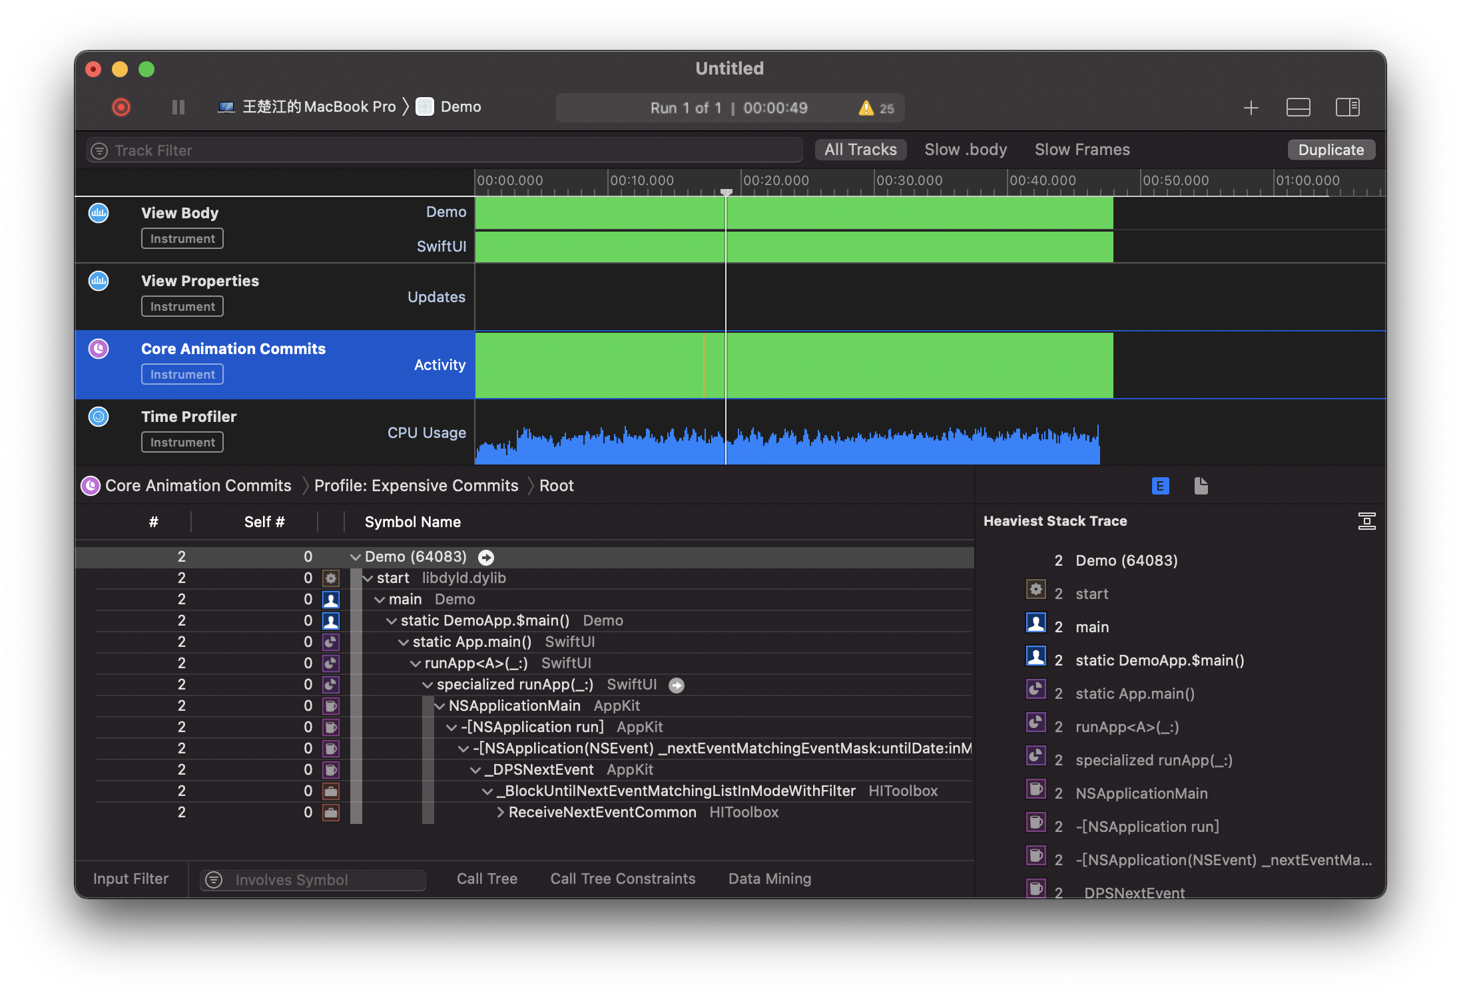Viewport: 1461px width, 997px height.
Task: Switch to the Slow Frames tab
Action: point(1082,150)
